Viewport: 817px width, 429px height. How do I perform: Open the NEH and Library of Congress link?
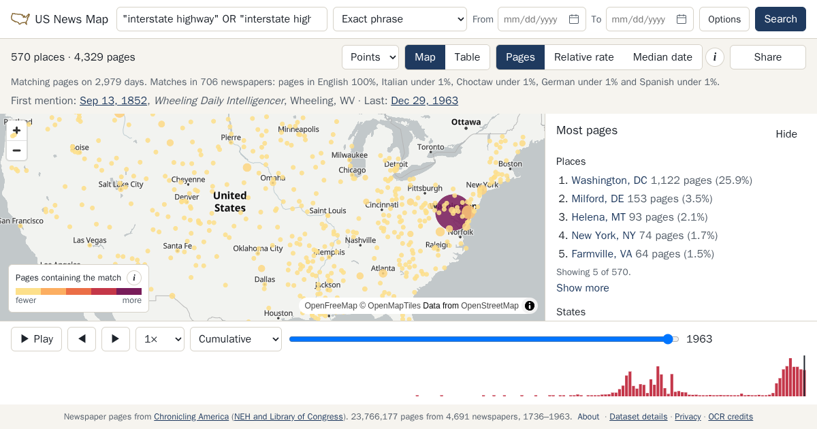coord(289,417)
